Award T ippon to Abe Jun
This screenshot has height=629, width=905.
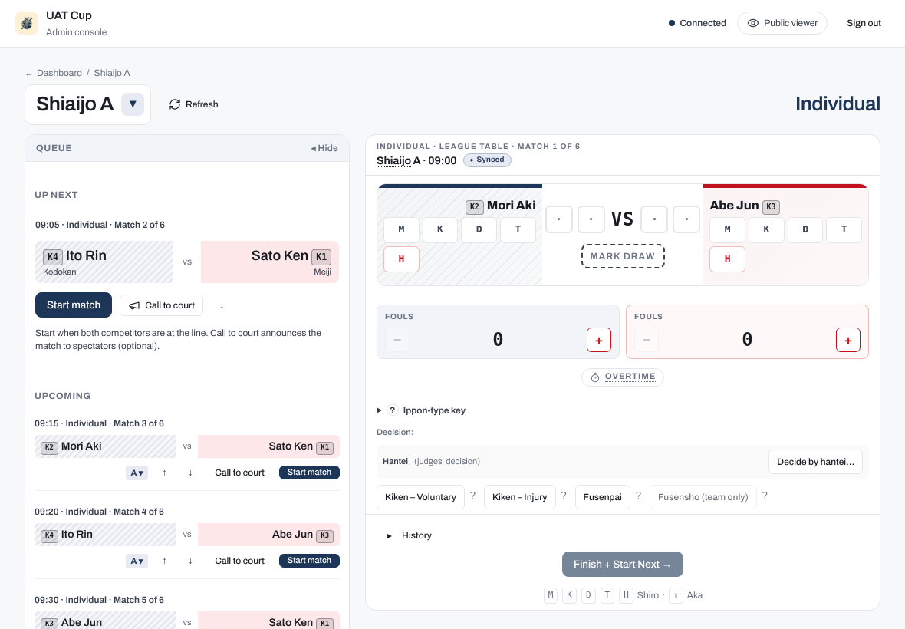click(x=844, y=229)
